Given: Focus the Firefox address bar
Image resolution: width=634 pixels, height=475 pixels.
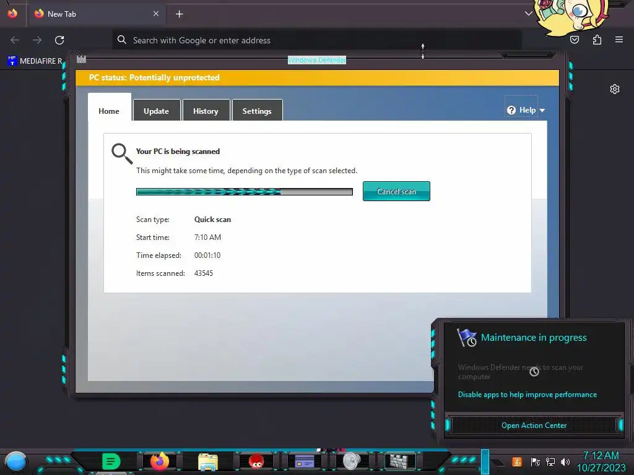Looking at the screenshot, I should (316, 40).
